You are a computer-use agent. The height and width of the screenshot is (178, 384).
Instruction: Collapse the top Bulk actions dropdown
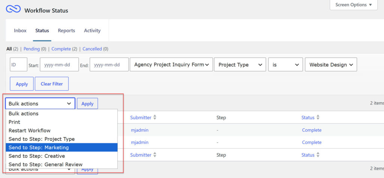[x=40, y=104]
